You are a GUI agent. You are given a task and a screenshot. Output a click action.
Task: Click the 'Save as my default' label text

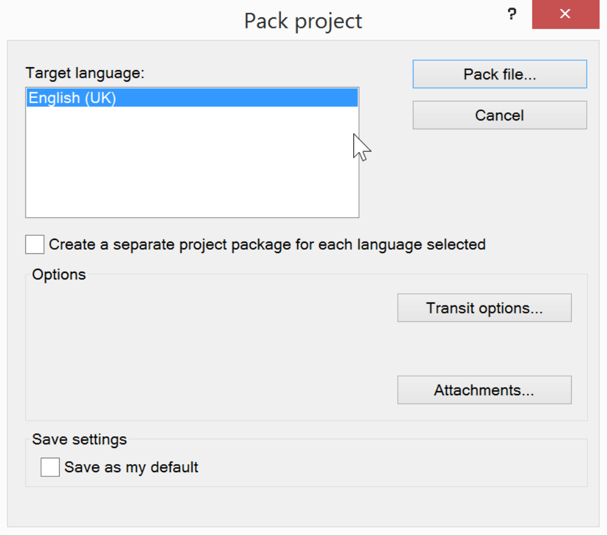pos(131,467)
